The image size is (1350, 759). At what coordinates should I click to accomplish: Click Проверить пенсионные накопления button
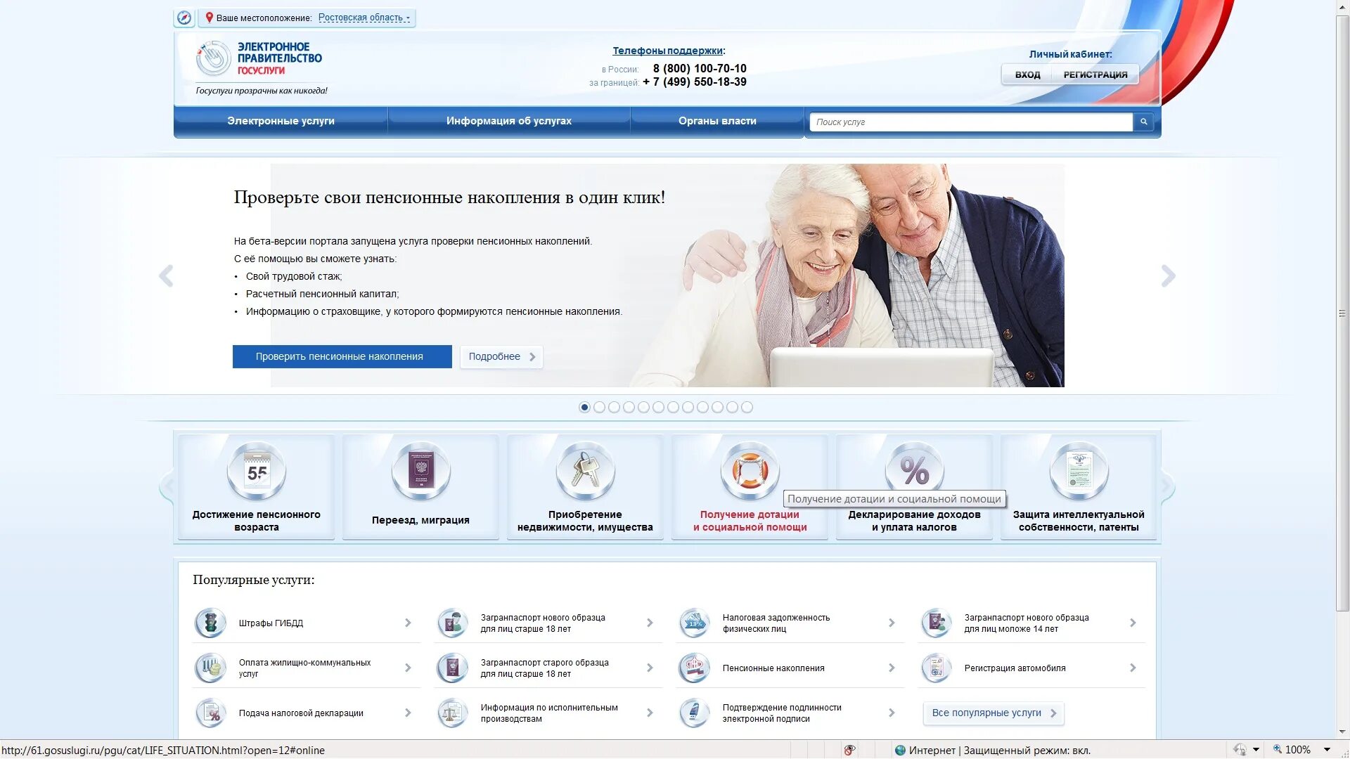[342, 356]
